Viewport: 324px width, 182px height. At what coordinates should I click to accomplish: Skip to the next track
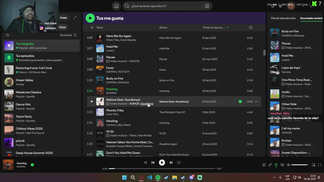coord(171,163)
